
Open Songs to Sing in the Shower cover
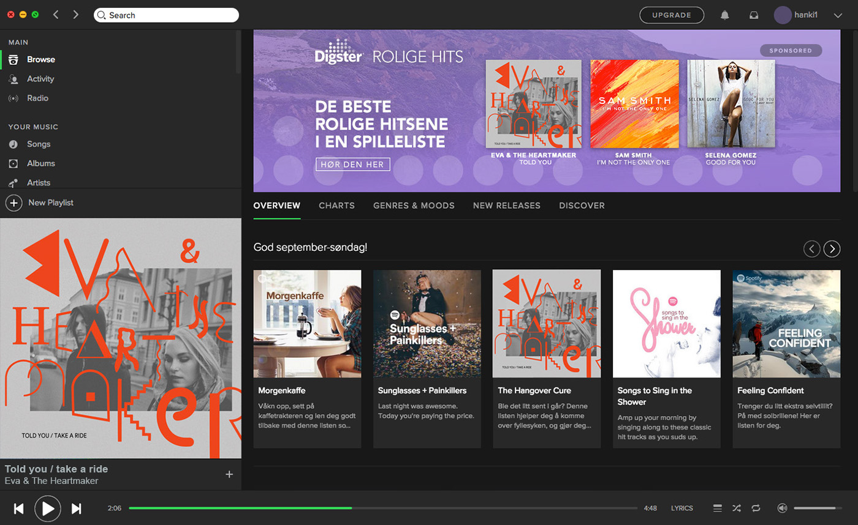pyautogui.click(x=667, y=324)
